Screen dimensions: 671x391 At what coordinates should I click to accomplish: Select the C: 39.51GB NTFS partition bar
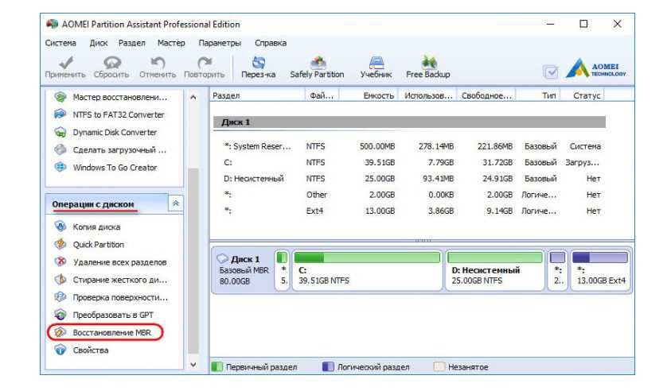368,270
